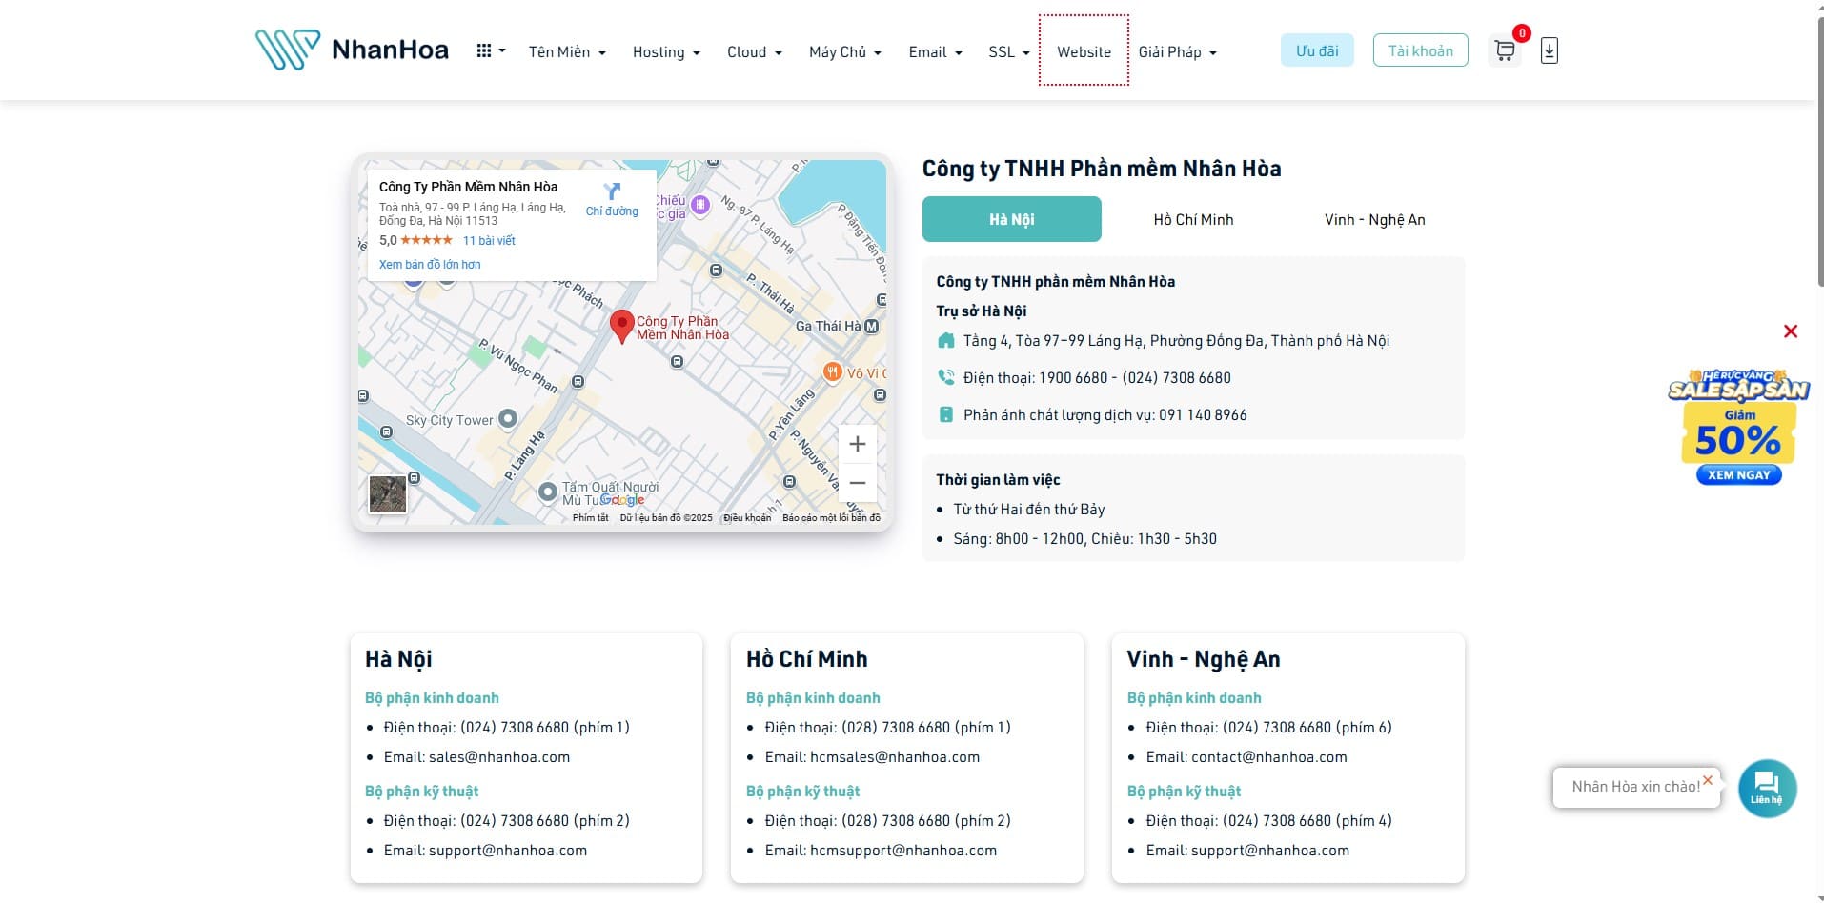Zoom in on the map
This screenshot has height=903, width=1824.
click(857, 444)
